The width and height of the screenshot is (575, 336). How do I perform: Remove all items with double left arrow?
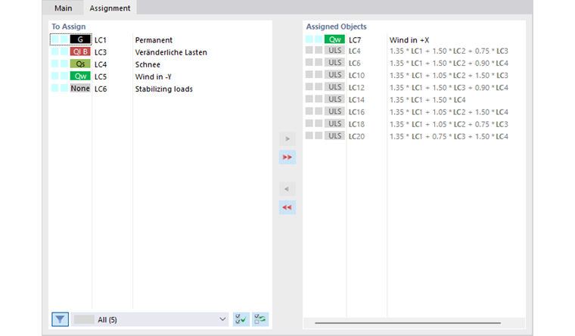287,207
